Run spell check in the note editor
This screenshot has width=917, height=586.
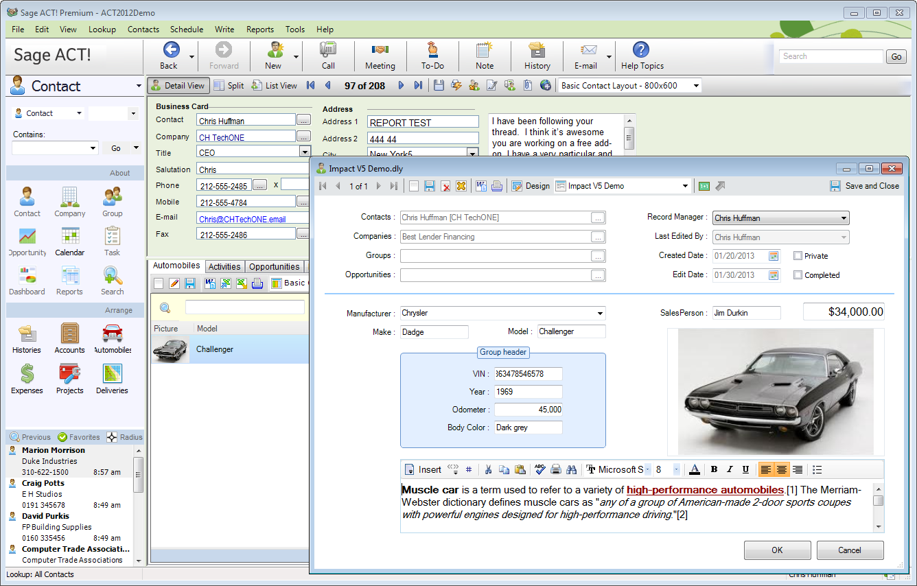[540, 469]
